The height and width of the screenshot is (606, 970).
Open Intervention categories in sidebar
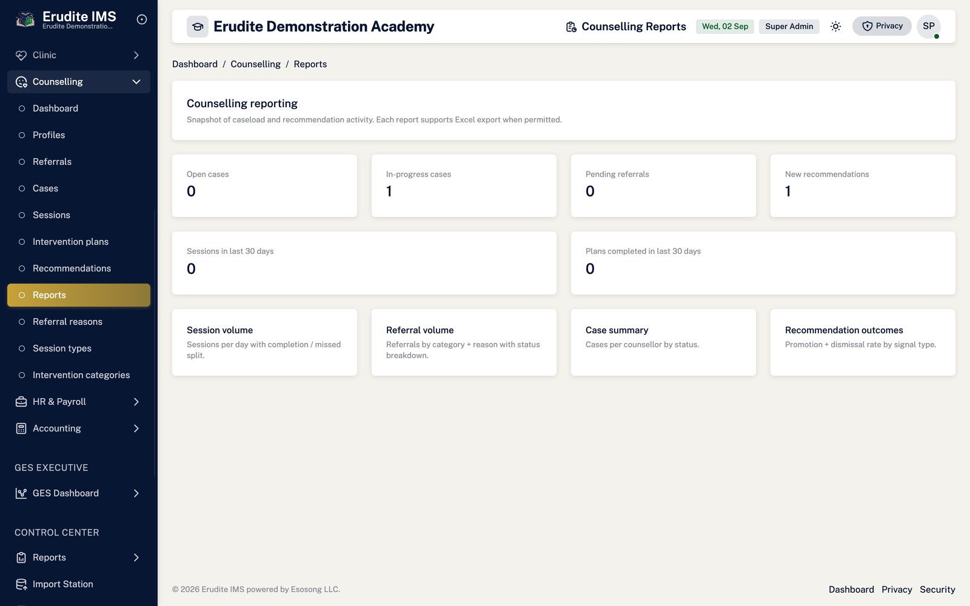tap(79, 375)
